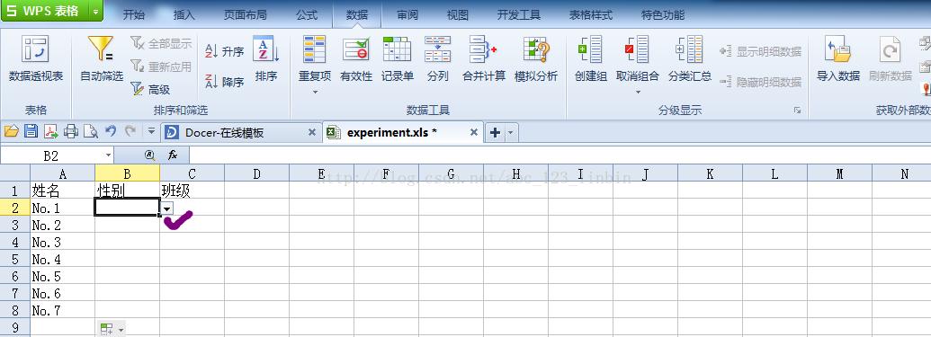Click 分列 text to columns
This screenshot has width=931, height=337.
coord(437,58)
